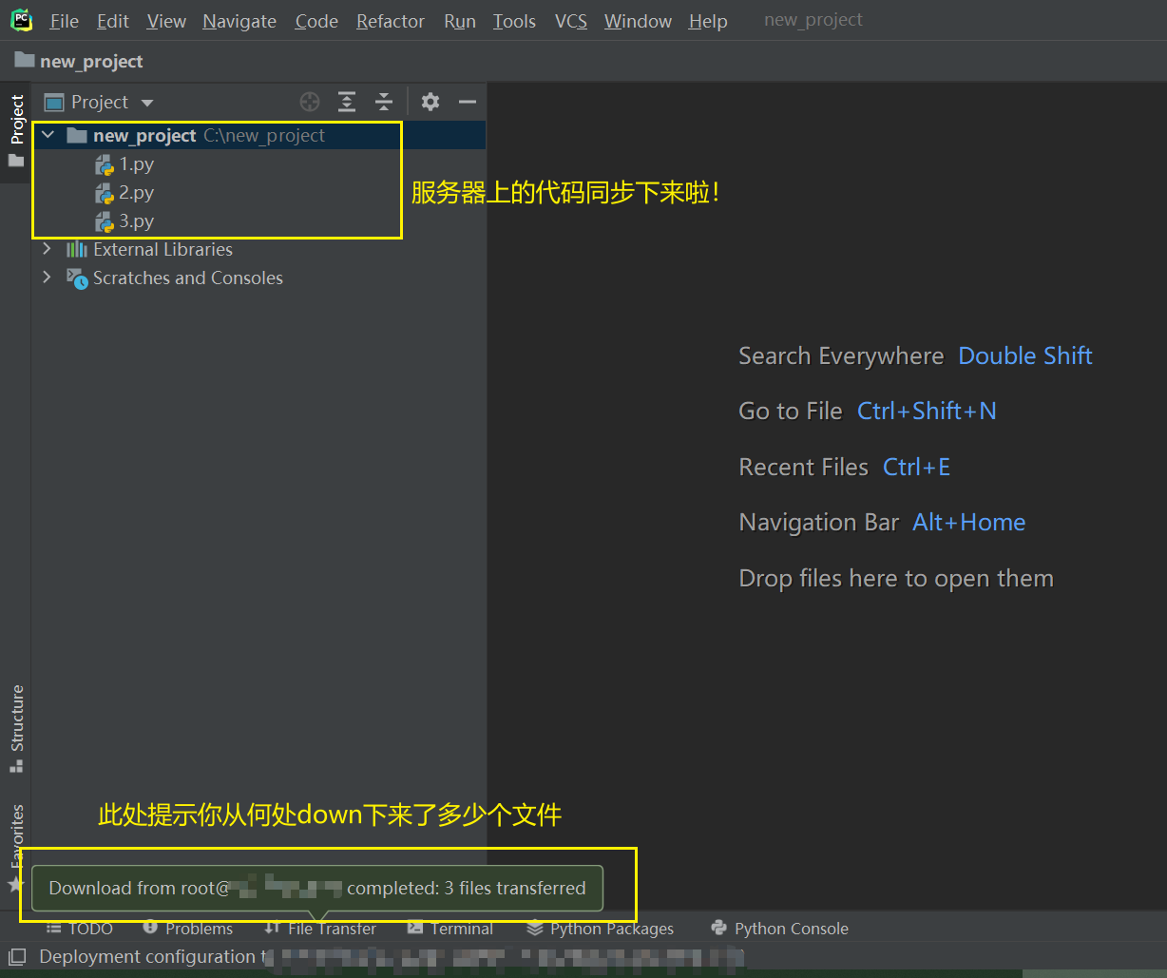The image size is (1167, 978).
Task: Click the Python Packages button
Action: (601, 929)
